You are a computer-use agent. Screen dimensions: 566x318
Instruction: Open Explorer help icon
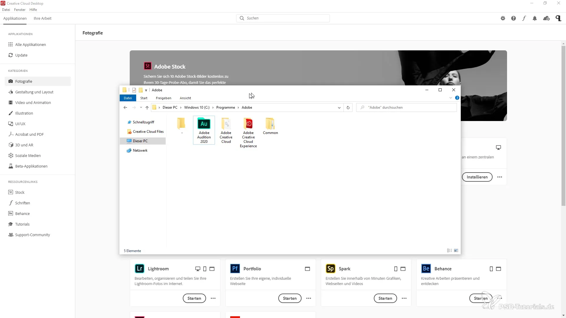coord(457,98)
